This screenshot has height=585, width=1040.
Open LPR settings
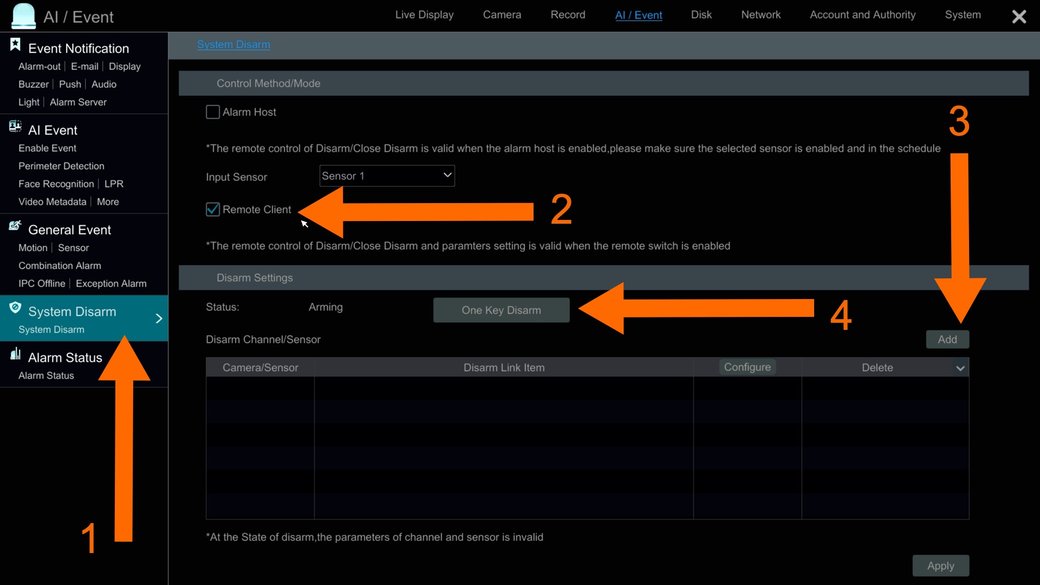[114, 184]
